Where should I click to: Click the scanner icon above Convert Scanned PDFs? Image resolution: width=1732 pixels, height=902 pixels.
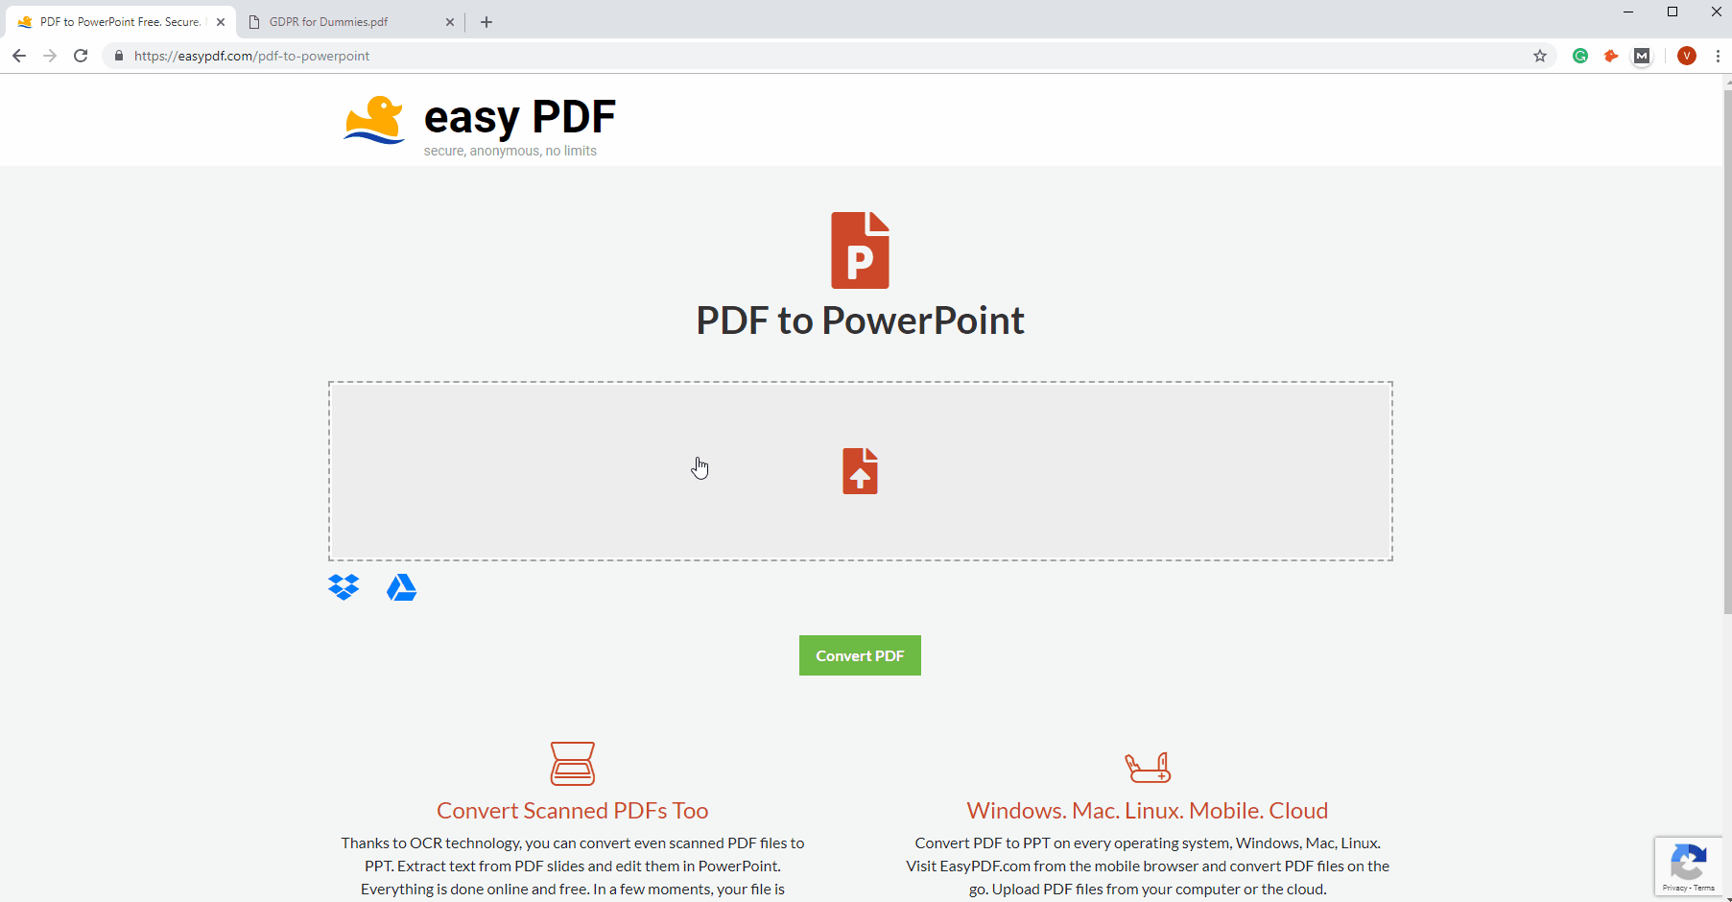coord(573,764)
